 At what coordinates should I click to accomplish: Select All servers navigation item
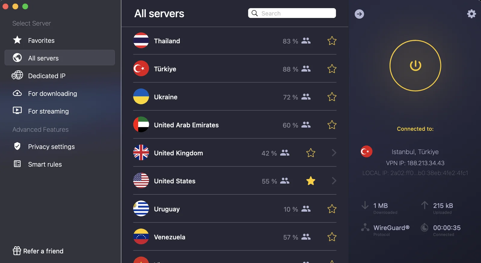(x=43, y=58)
